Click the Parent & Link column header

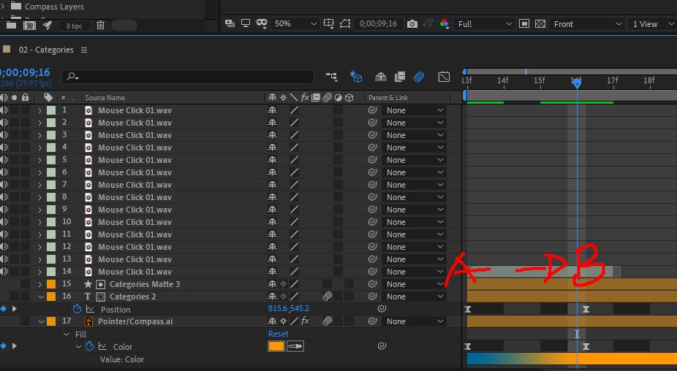point(388,97)
